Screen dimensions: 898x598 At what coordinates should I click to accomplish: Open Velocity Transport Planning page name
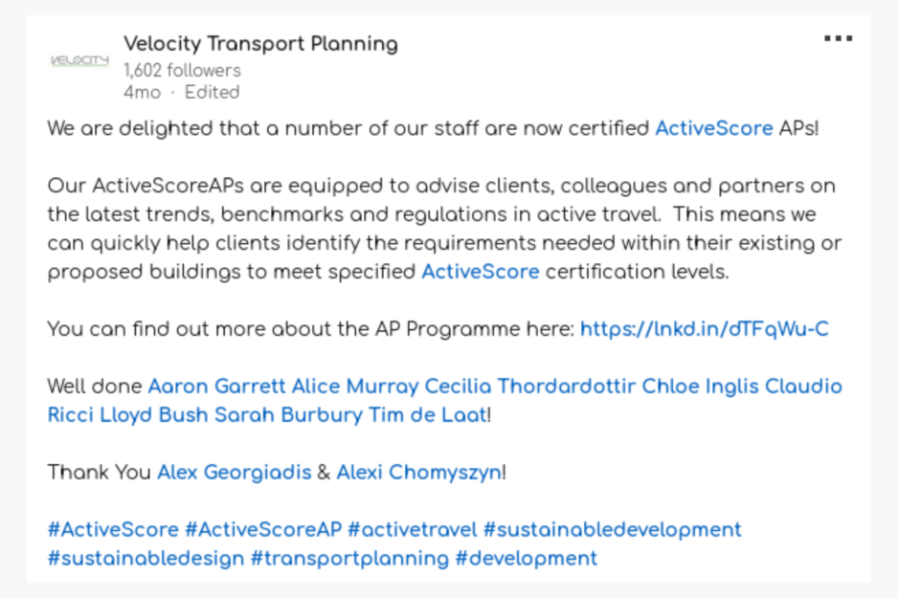pos(260,44)
